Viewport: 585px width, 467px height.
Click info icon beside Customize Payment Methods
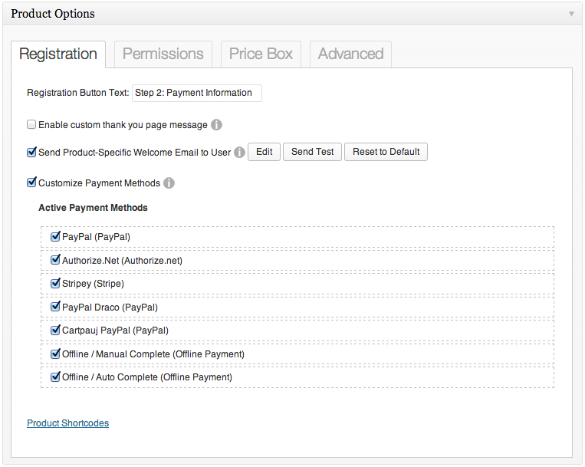click(169, 183)
